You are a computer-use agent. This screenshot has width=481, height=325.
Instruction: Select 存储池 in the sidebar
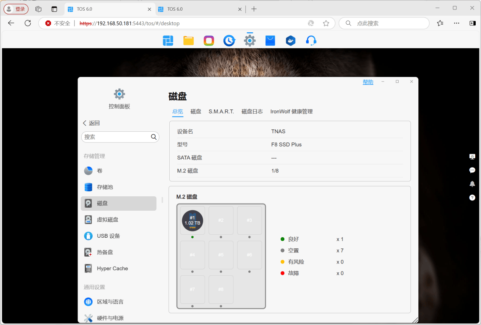(x=105, y=187)
